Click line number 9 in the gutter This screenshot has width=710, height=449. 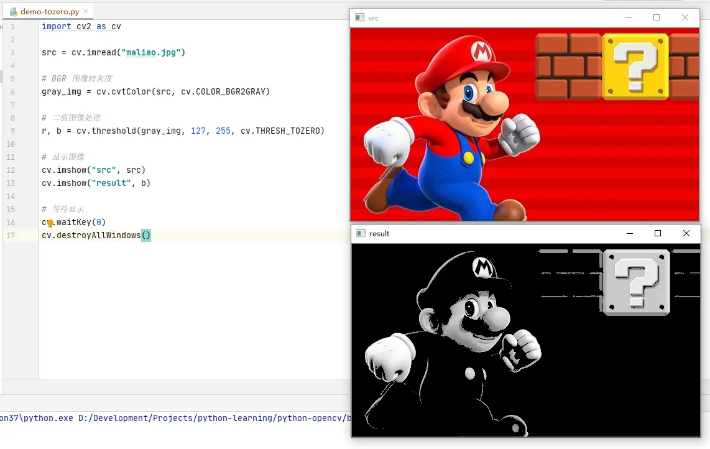[12, 131]
